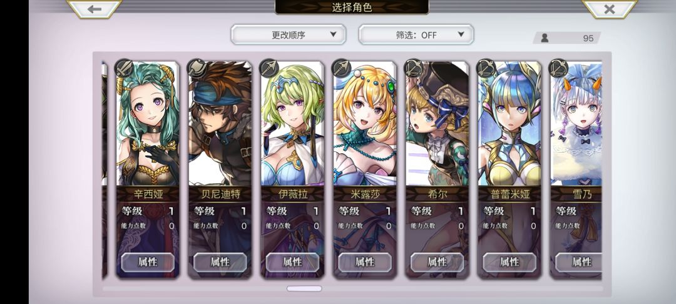Click the bow icon on 希尔's card
The height and width of the screenshot is (304, 676).
(414, 68)
